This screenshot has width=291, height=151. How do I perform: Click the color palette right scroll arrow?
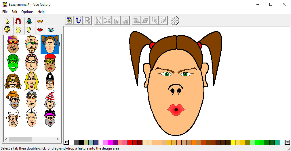288,142
